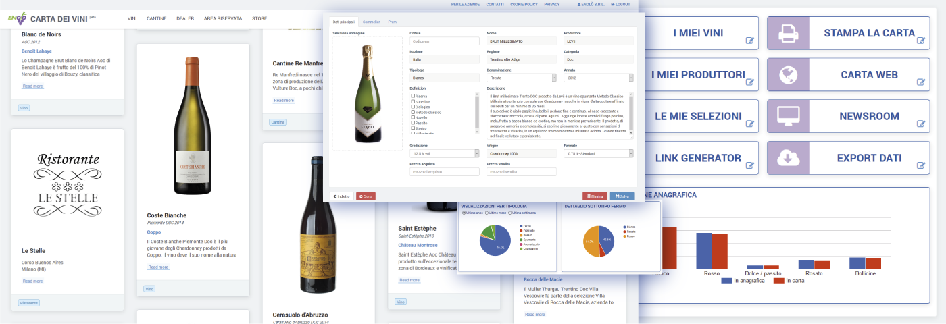Screen dimensions: 946x324
Task: Click the Cantina tag on Cantine Re Manfredi card
Action: point(278,122)
